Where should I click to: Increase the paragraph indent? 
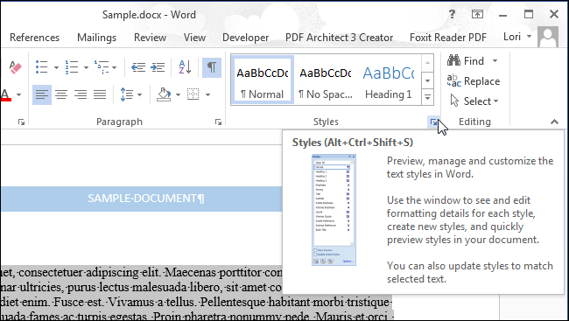click(158, 67)
